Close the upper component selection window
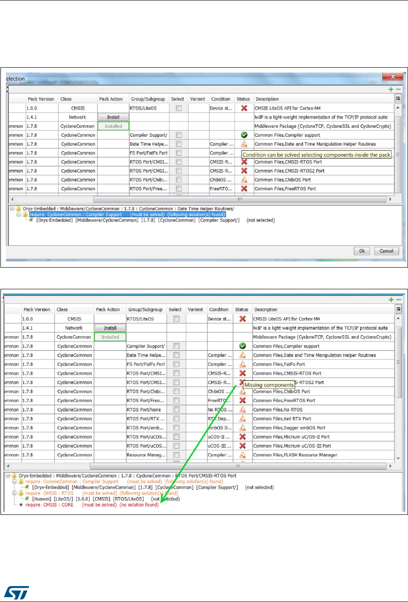The width and height of the screenshot is (408, 602). point(392,77)
